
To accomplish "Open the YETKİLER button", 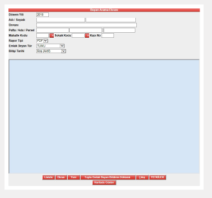I will pyautogui.click(x=158, y=177).
